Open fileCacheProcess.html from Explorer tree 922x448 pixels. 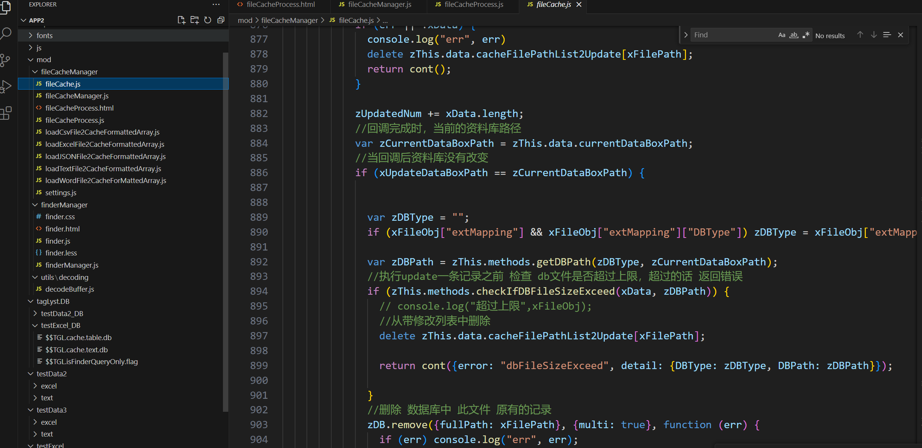pyautogui.click(x=123, y=108)
